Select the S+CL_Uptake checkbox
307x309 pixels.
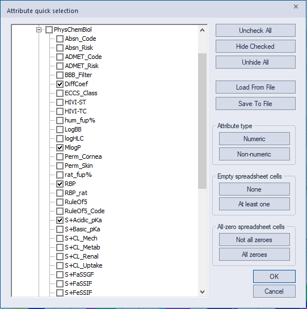[60, 265]
